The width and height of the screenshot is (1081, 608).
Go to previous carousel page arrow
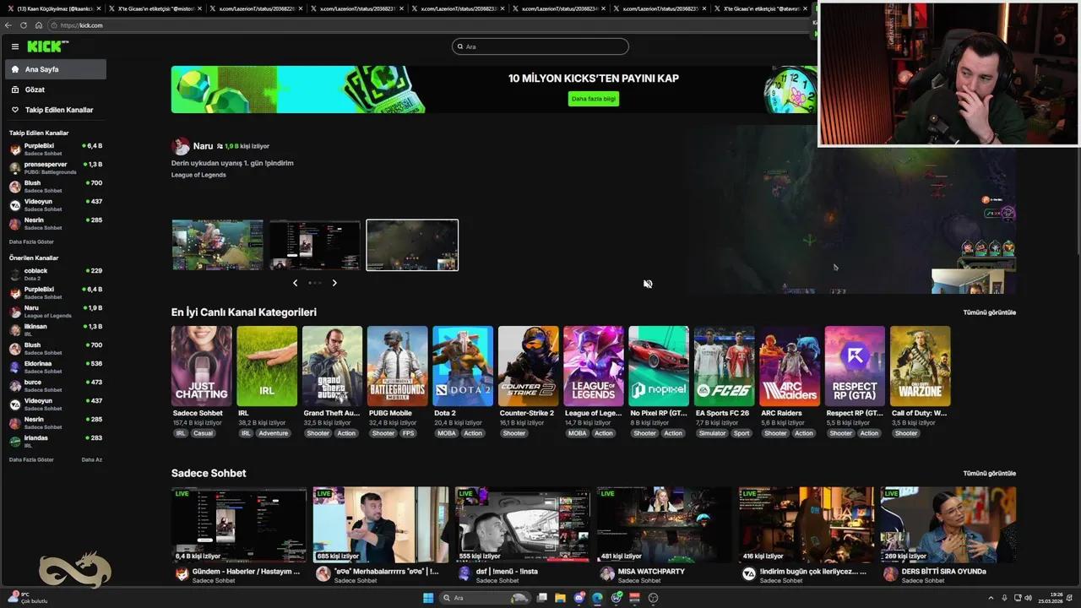click(295, 283)
